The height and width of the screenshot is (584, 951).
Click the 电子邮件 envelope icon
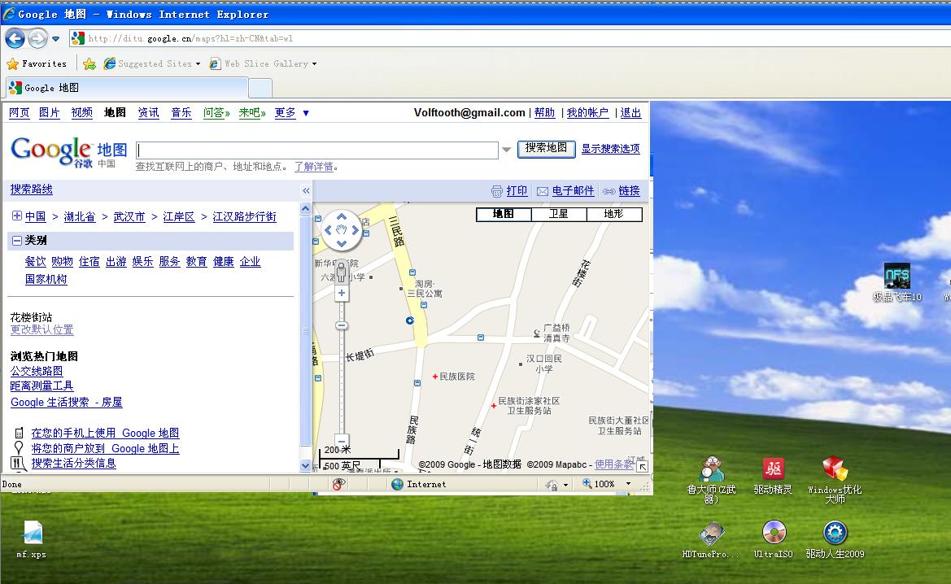pyautogui.click(x=543, y=191)
